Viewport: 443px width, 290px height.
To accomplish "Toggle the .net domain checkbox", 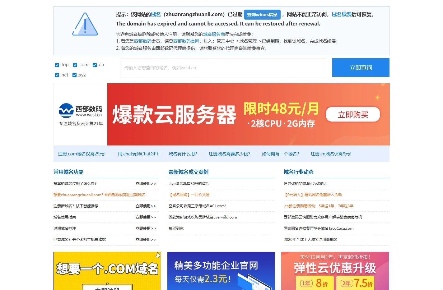I will click(57, 75).
